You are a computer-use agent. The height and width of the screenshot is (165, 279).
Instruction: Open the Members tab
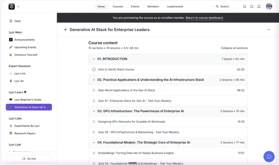[153, 7]
